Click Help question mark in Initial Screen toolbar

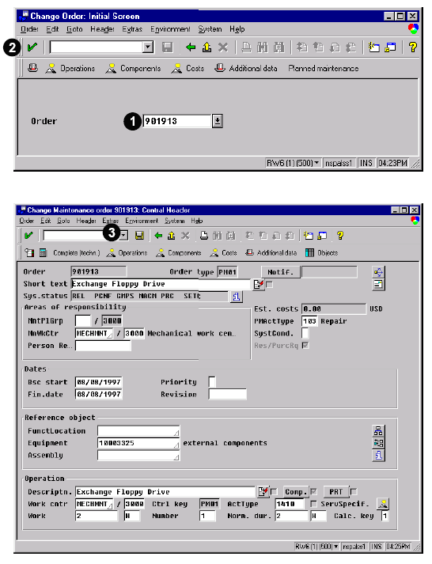coord(412,47)
